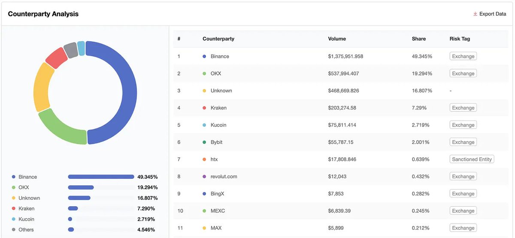Screen dimensions: 515x238
Task: Select Binance in the counterparty table
Action: [x=220, y=56]
